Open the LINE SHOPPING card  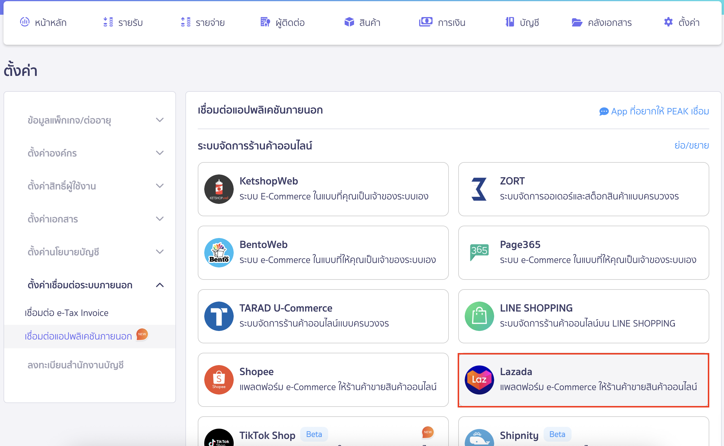click(584, 316)
